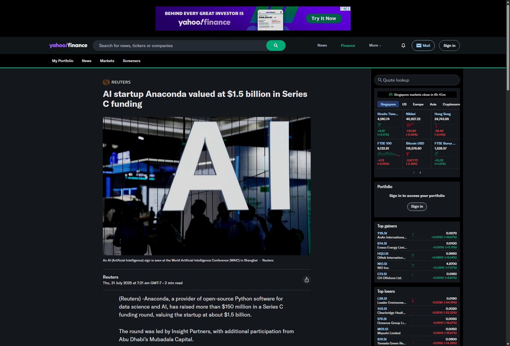This screenshot has height=346, width=510.
Task: Select the Asia market tab
Action: click(433, 104)
